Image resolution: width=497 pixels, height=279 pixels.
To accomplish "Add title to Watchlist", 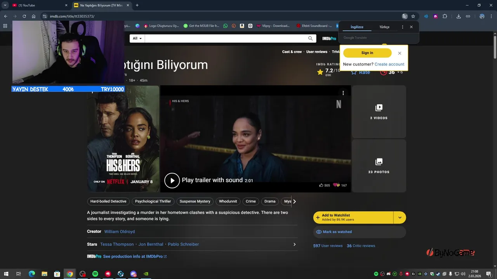I will tap(353, 217).
